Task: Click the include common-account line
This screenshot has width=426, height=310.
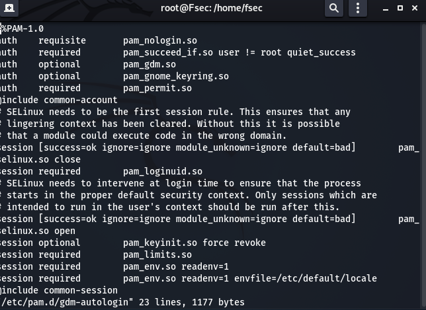Action: point(61,100)
